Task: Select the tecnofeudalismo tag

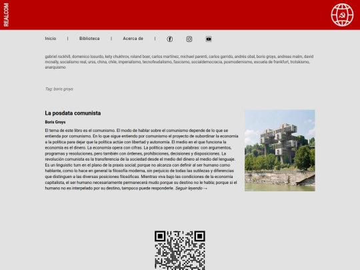Action: [x=157, y=62]
